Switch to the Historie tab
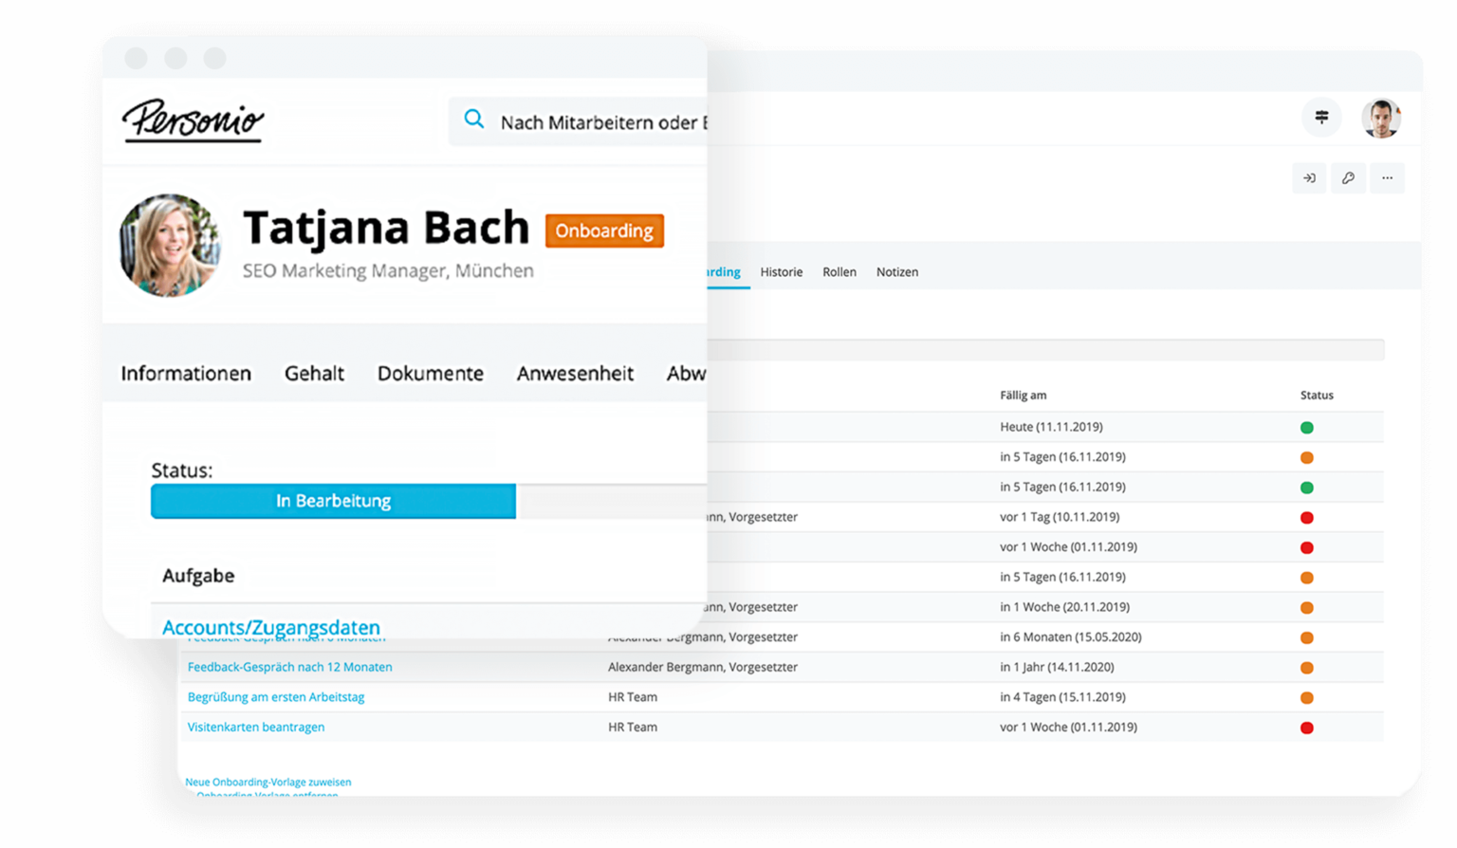The height and width of the screenshot is (848, 1457). tap(781, 272)
